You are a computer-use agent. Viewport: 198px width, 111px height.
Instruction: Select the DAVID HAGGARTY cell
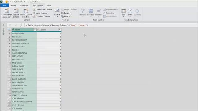click(24, 79)
